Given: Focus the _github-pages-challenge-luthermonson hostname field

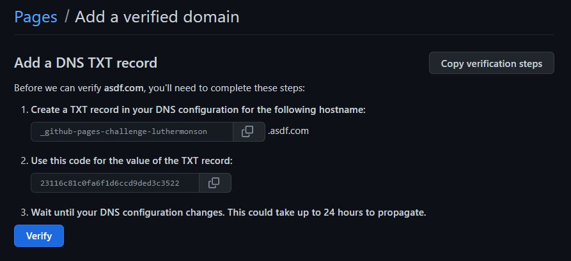Looking at the screenshot, I should [x=132, y=131].
